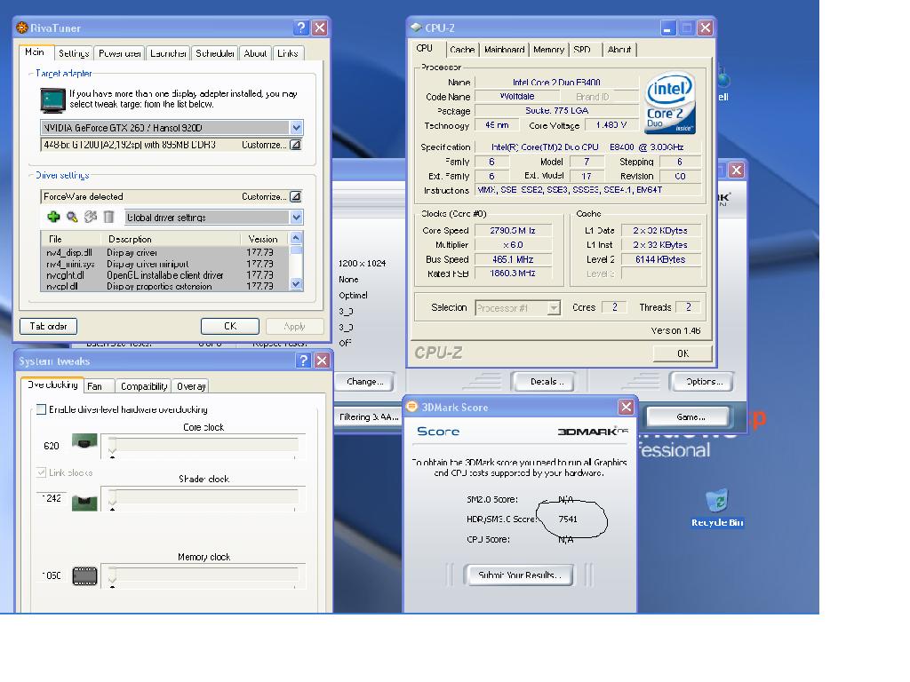The width and height of the screenshot is (910, 682).
Task: Click the magnifier icon in Driver settings
Action: click(x=72, y=217)
